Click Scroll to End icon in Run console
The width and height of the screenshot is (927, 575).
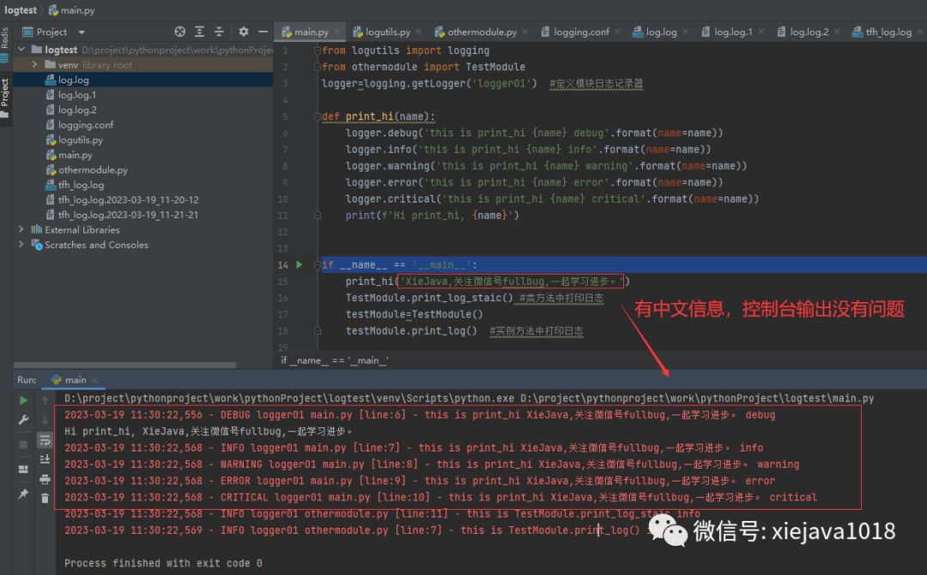click(x=45, y=459)
